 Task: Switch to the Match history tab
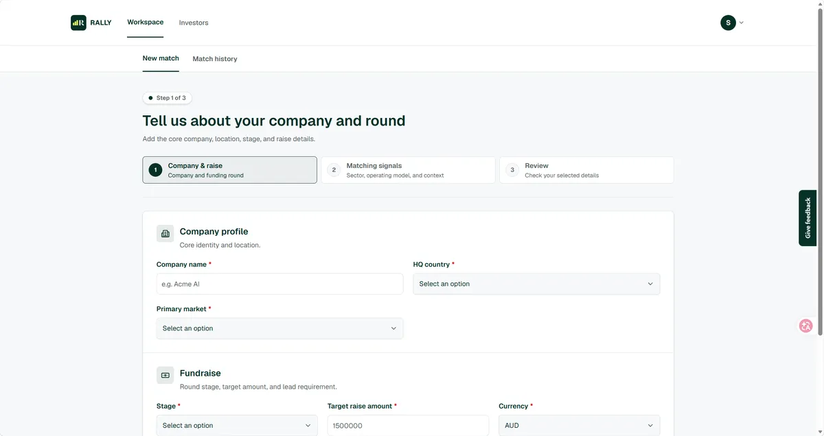click(x=215, y=59)
